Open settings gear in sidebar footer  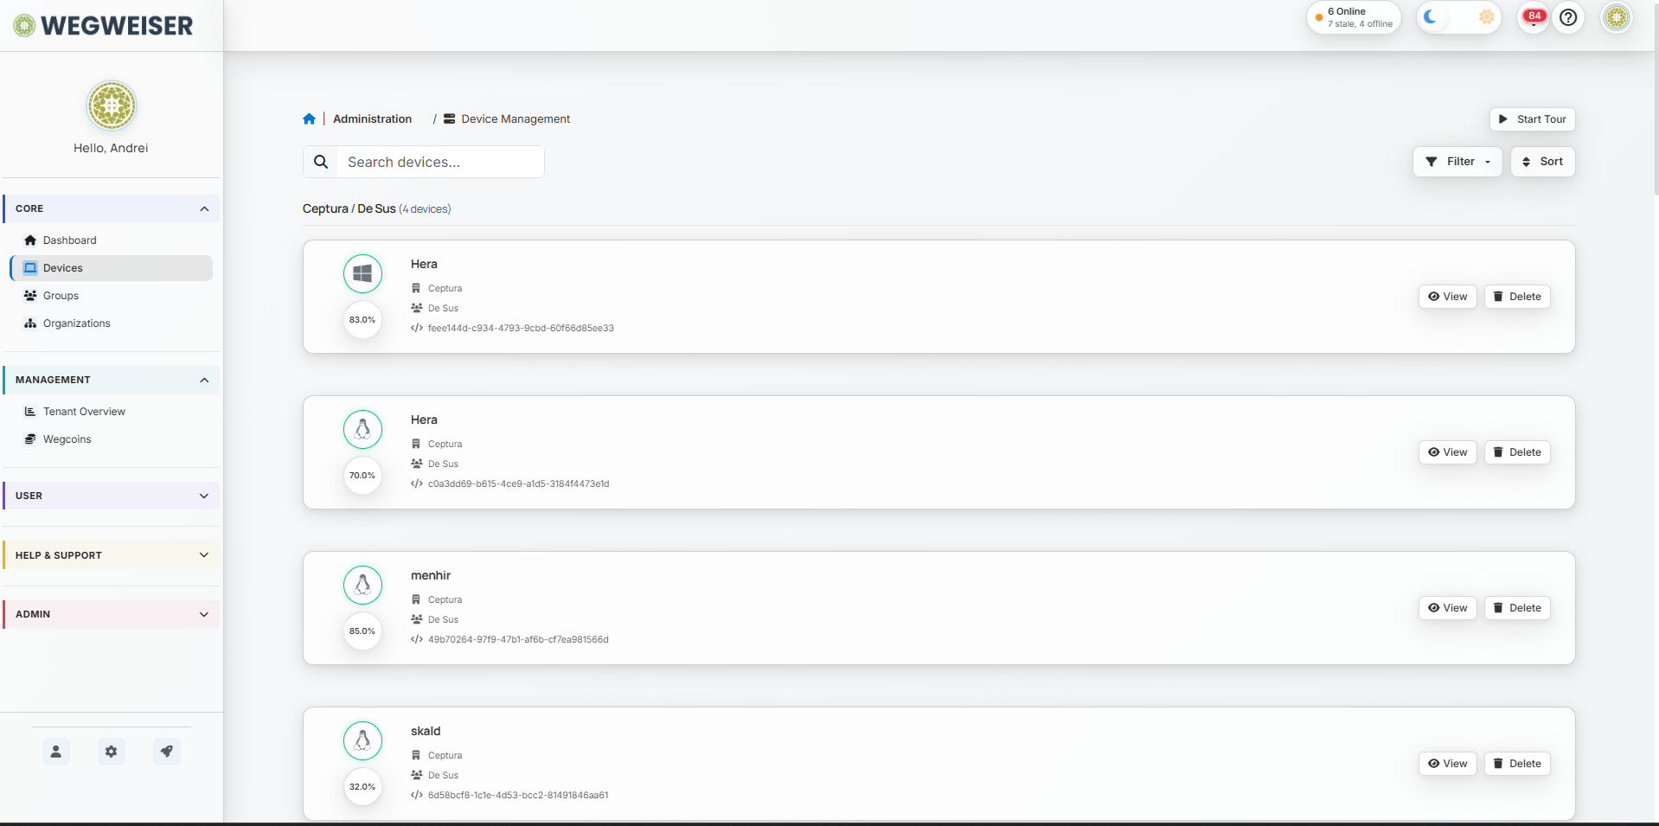[x=112, y=752]
